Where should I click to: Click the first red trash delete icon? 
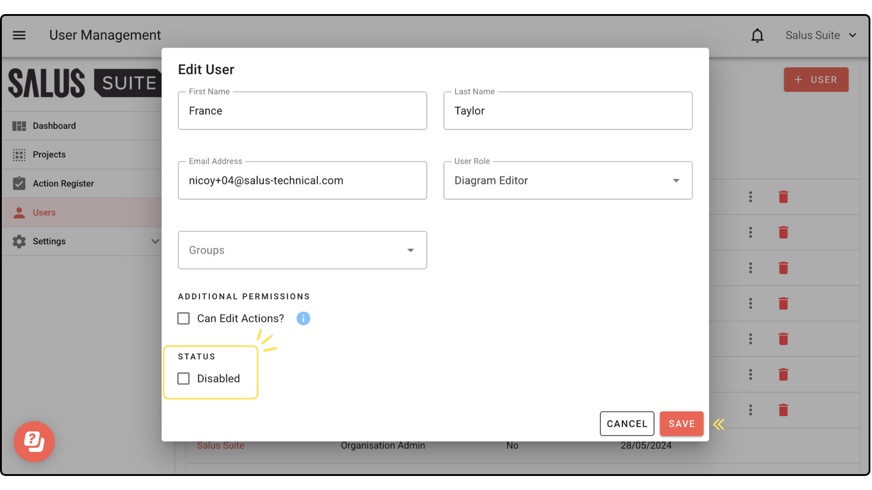(783, 197)
